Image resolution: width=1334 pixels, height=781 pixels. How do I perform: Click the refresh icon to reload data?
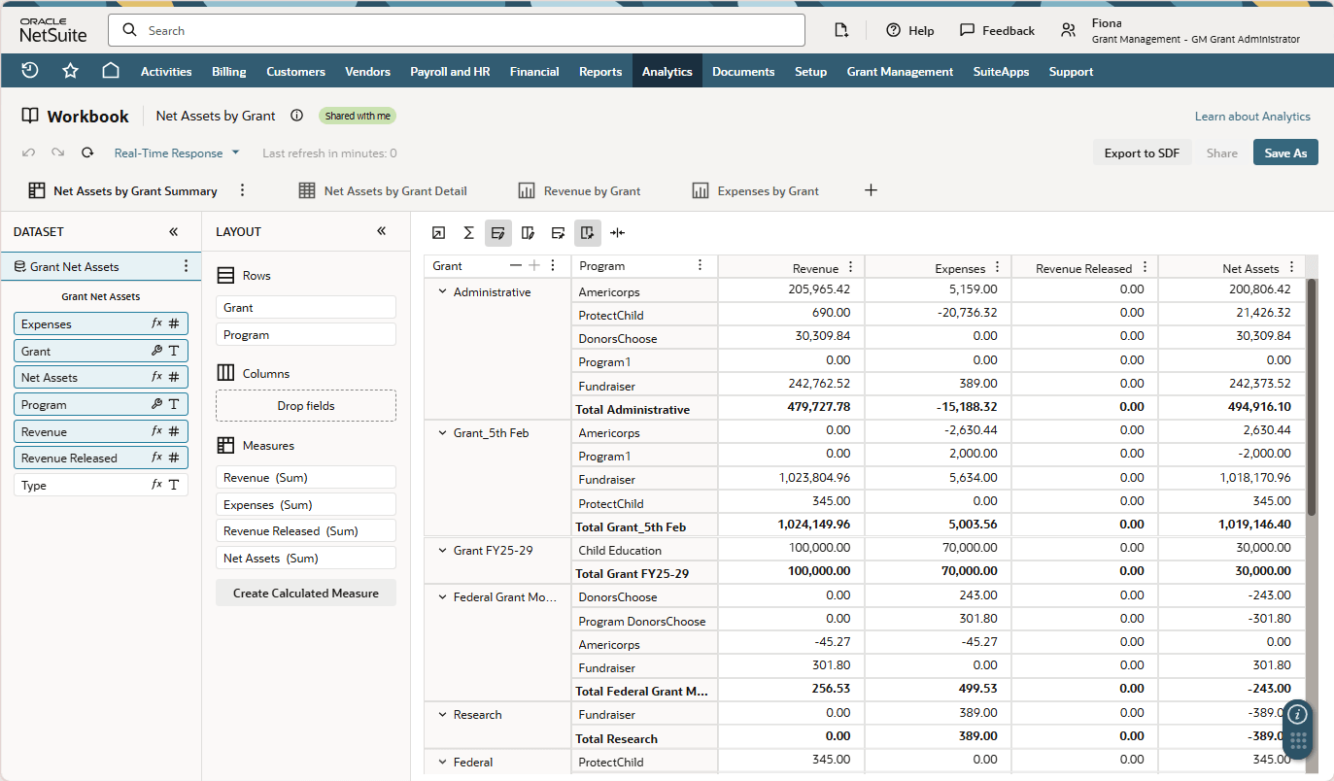(x=86, y=153)
